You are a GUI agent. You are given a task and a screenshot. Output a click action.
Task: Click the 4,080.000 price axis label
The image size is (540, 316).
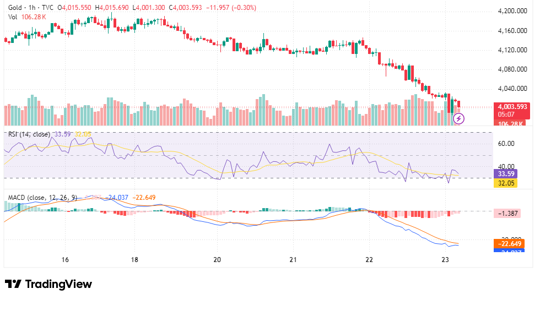coord(512,69)
